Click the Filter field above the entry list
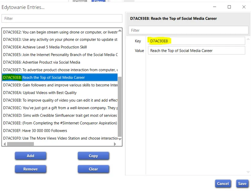 61,18
